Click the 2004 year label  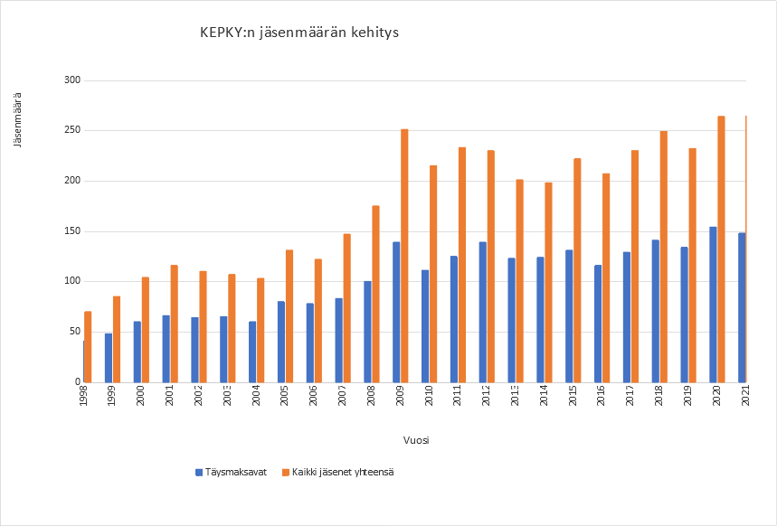(x=256, y=395)
